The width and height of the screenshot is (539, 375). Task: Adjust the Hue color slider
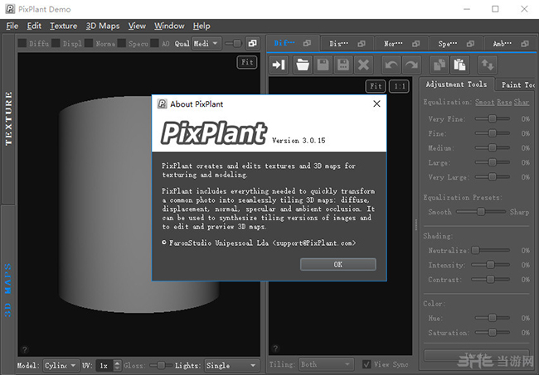493,318
